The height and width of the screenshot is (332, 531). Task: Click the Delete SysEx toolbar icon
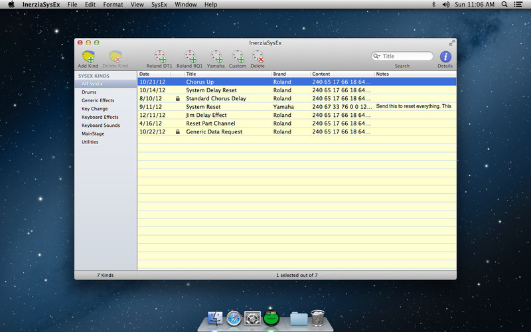(258, 56)
